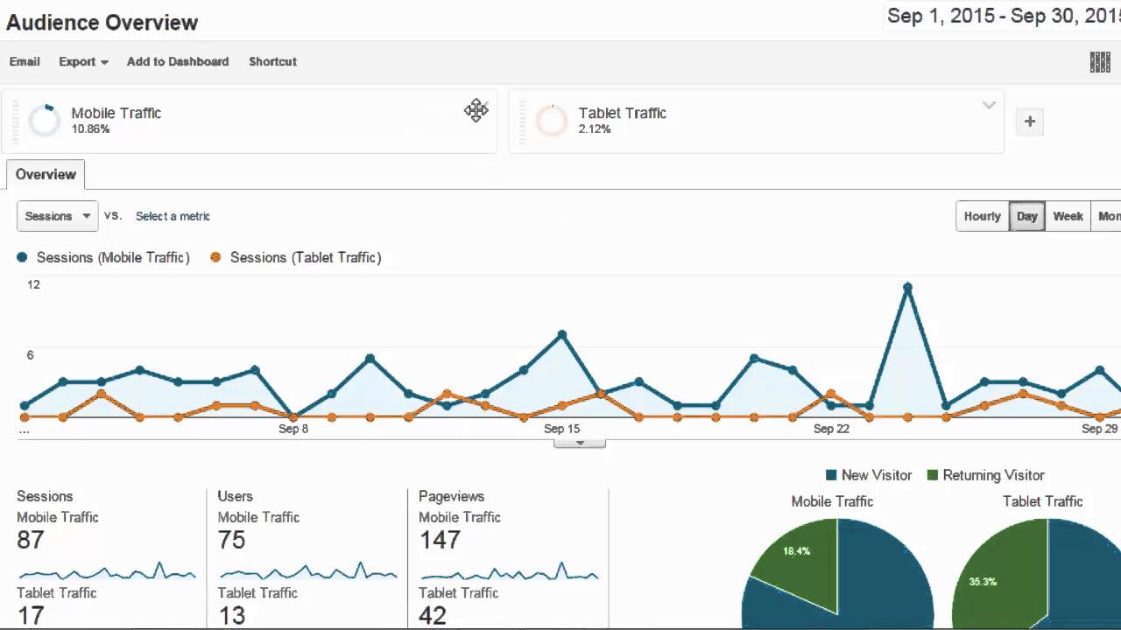Click Add to Dashboard
Viewport: 1121px width, 630px height.
point(177,61)
